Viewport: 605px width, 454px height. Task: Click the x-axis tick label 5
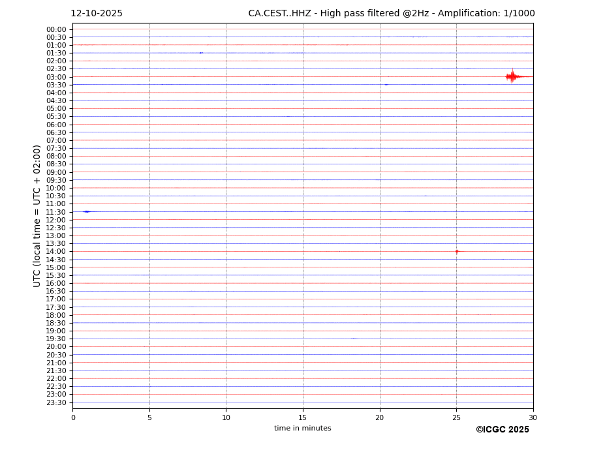point(149,417)
